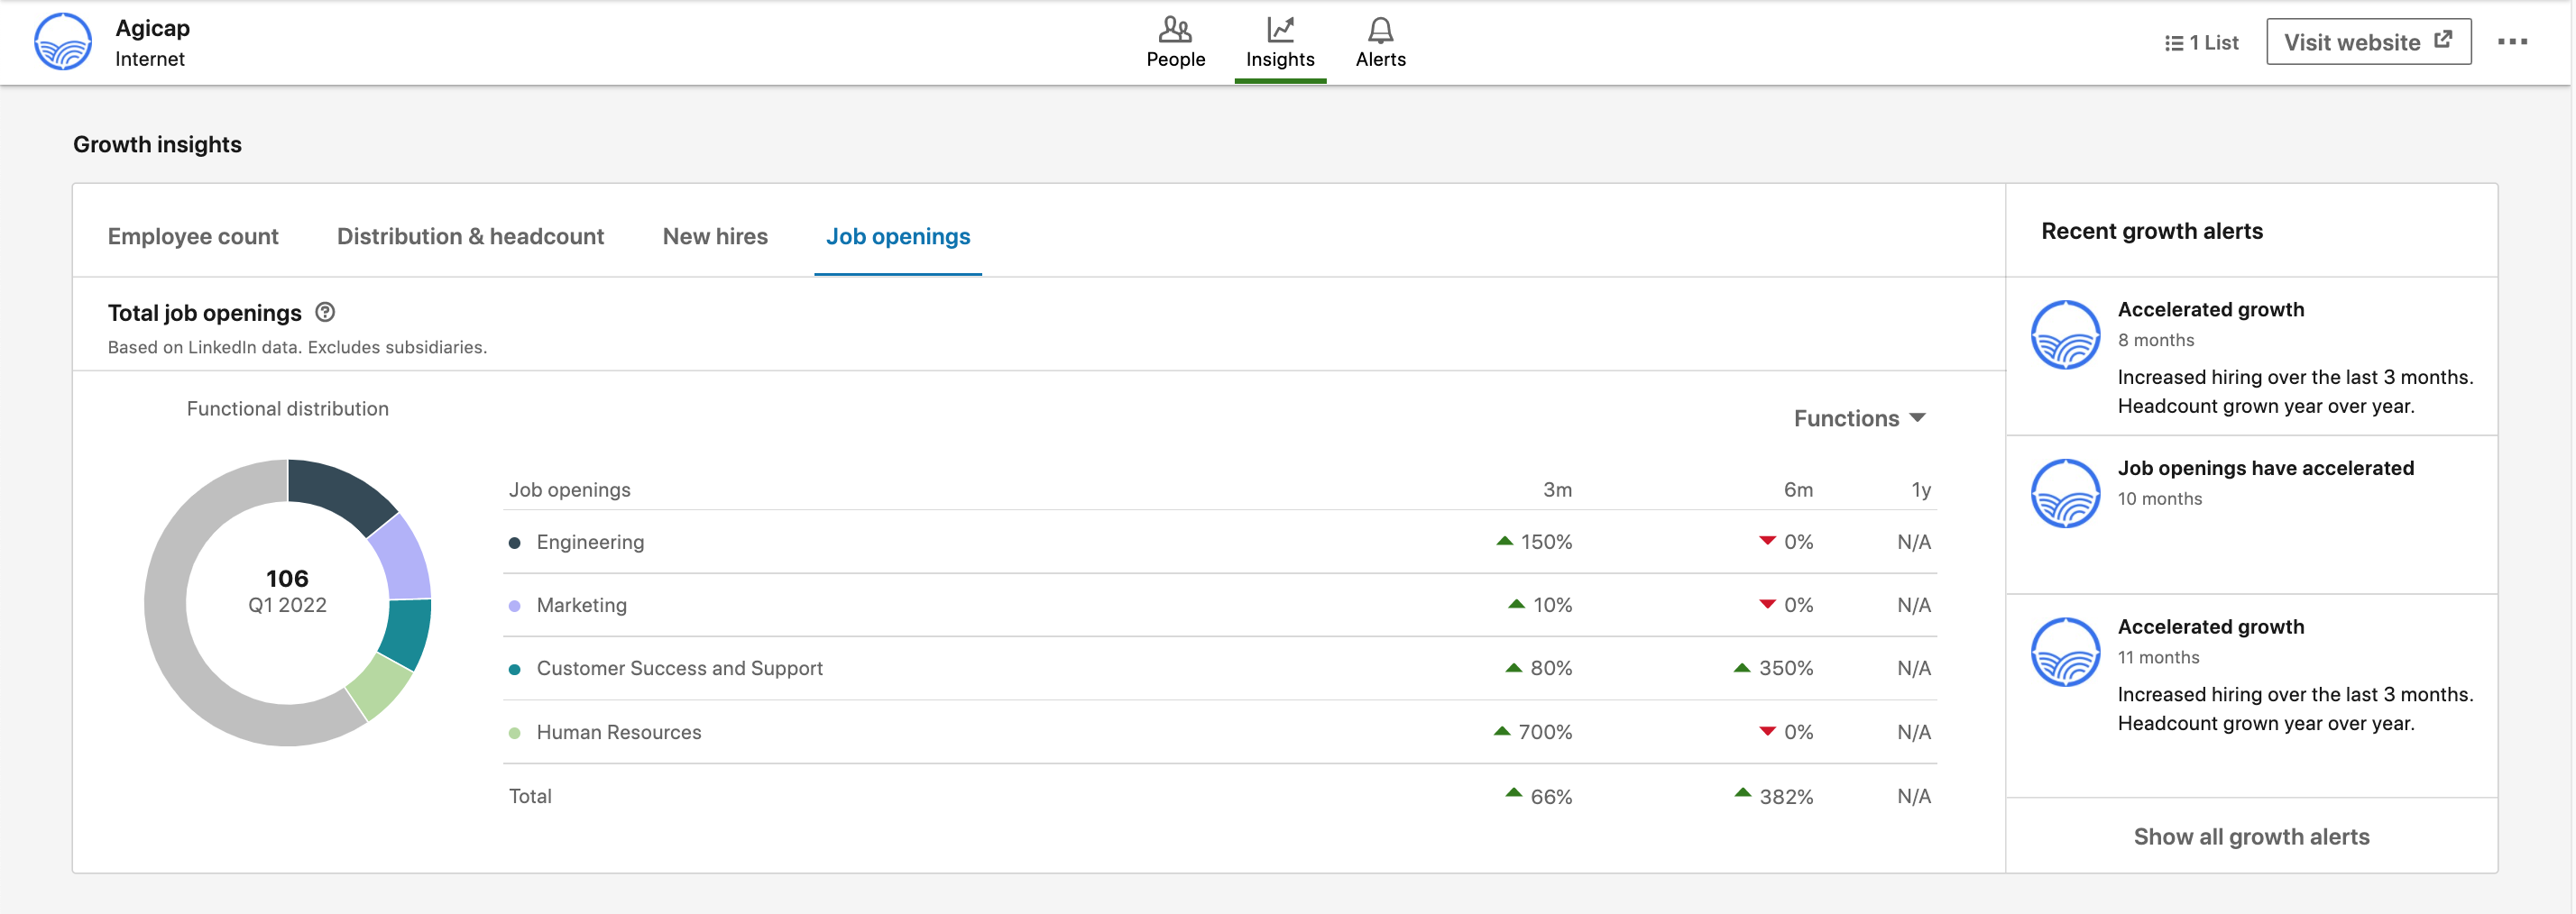Click Human Resources 3m value 700%
Image resolution: width=2576 pixels, height=914 pixels.
[1545, 732]
